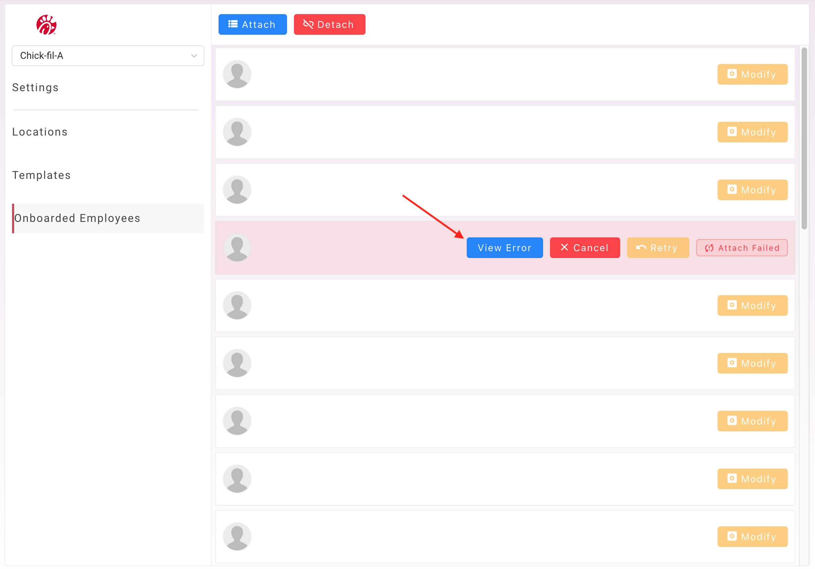Viewport: 815px width, 569px height.
Task: Click the list icon on Attach button
Action: (x=233, y=24)
